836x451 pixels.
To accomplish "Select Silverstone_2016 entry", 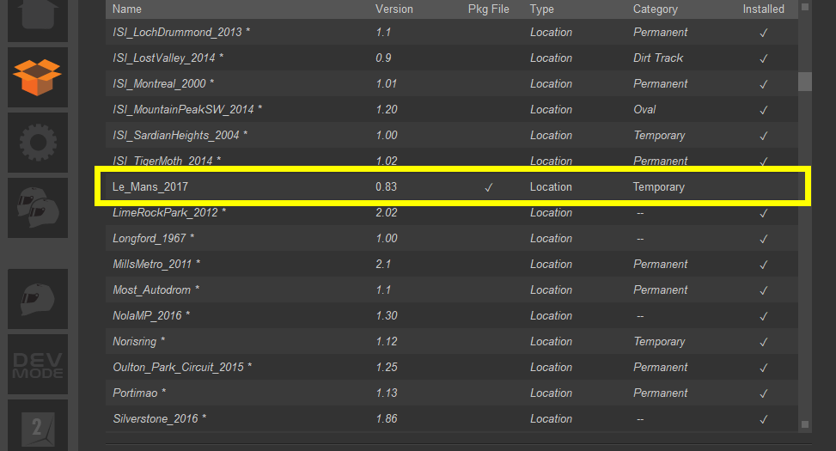I will (x=452, y=418).
